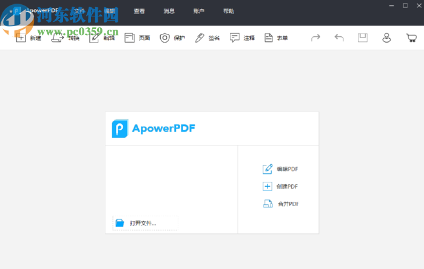Image resolution: width=424 pixels, height=269 pixels.
Task: Open the 编辑 menu in the title bar
Action: coord(110,11)
